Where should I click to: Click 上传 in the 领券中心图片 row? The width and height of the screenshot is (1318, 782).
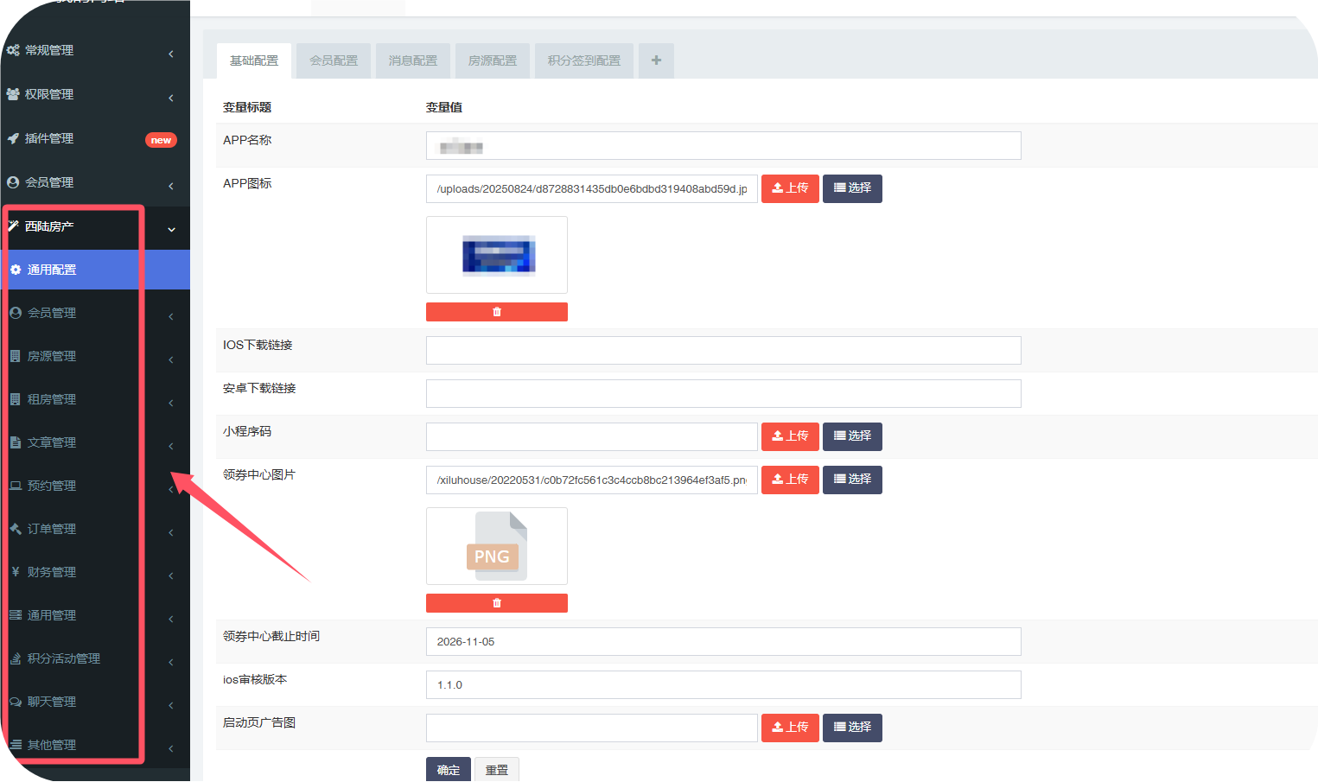[x=790, y=480]
